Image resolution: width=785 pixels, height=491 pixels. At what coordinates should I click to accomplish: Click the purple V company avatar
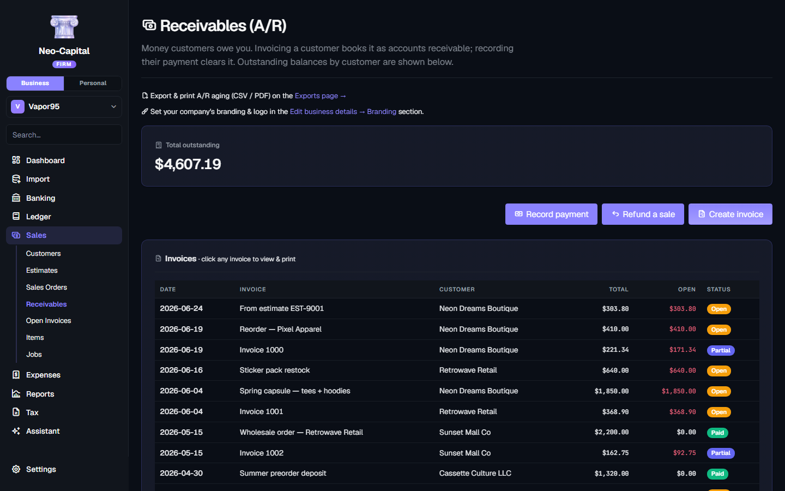(x=17, y=106)
